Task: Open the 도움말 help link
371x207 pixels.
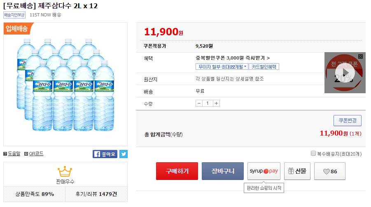Action: pyautogui.click(x=12, y=154)
